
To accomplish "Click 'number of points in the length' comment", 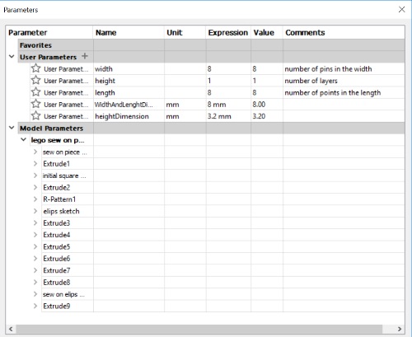I will [333, 92].
